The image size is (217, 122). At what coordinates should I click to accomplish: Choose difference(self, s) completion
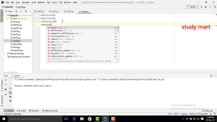pyautogui.click(x=83, y=30)
